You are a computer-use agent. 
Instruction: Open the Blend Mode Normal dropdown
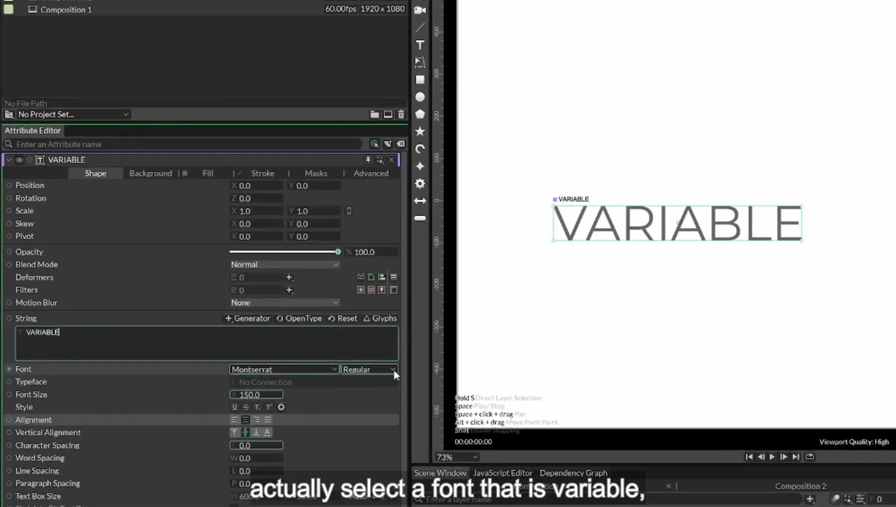click(x=284, y=264)
